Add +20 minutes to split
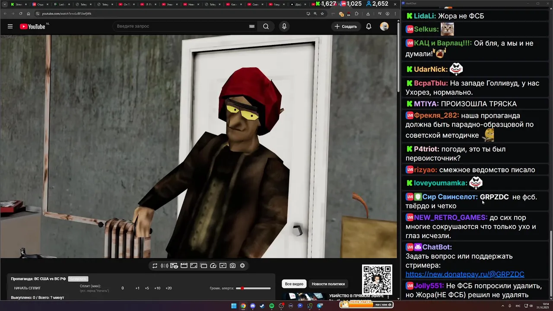The width and height of the screenshot is (553, 311). coord(168,288)
